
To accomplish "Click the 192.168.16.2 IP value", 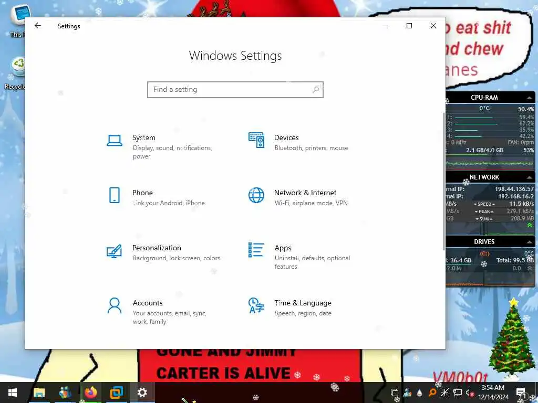I will click(516, 197).
